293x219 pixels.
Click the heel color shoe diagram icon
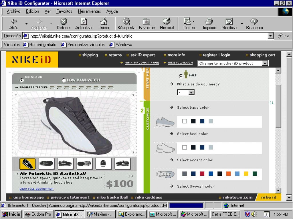point(165,148)
